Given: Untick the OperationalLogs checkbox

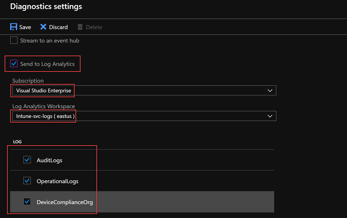Looking at the screenshot, I should click(x=27, y=181).
